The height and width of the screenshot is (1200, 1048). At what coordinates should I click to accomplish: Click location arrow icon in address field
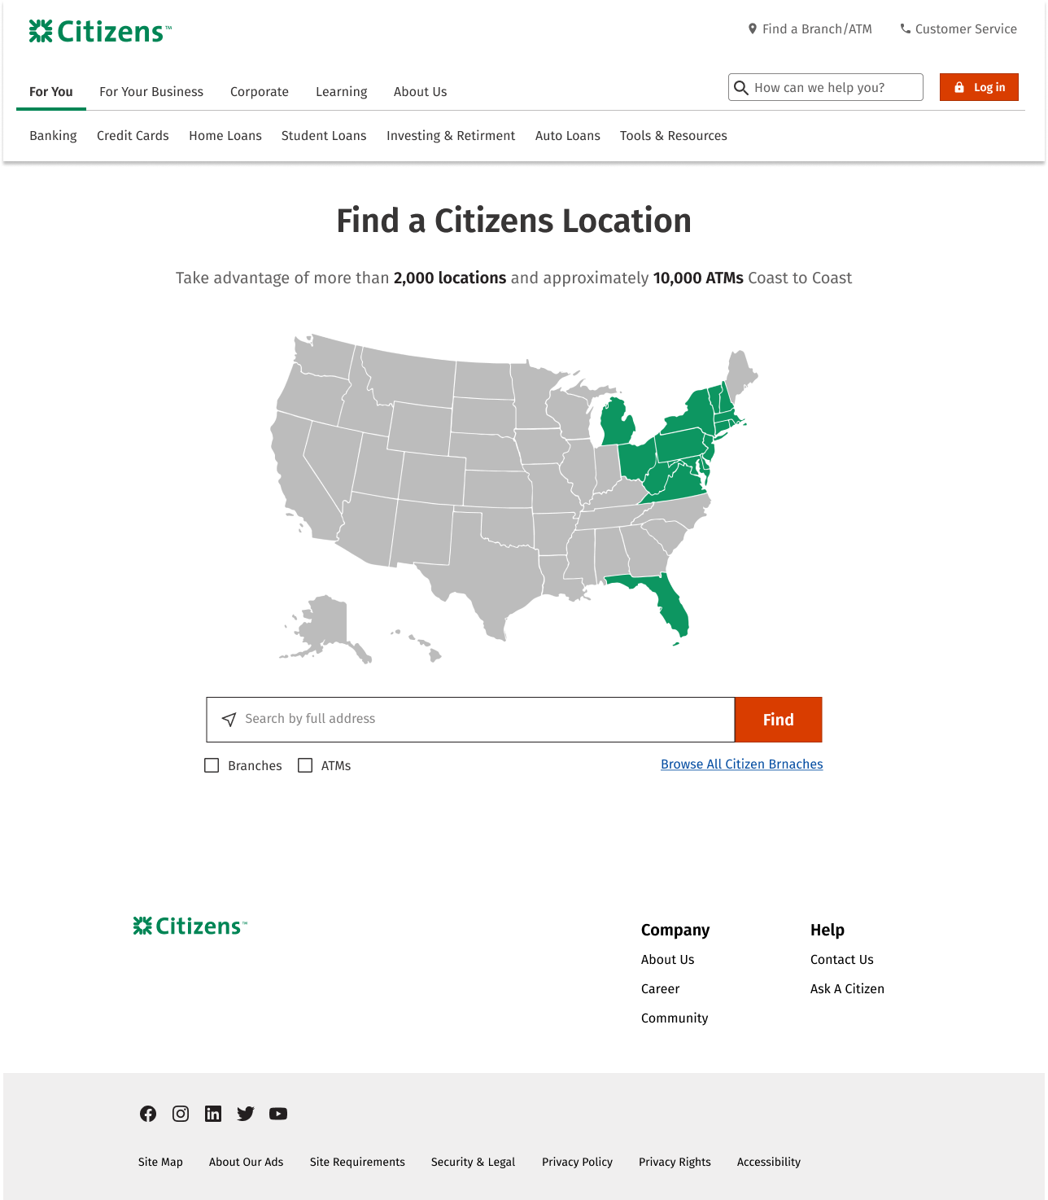229,720
